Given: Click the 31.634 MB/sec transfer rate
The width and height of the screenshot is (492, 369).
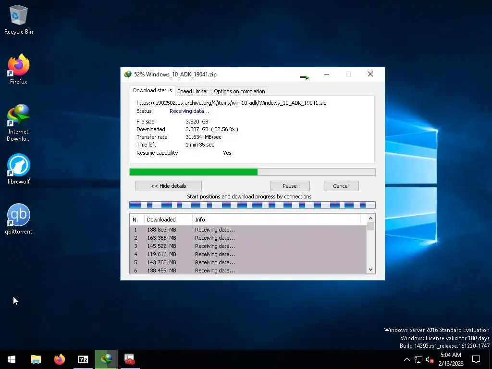Looking at the screenshot, I should 203,137.
